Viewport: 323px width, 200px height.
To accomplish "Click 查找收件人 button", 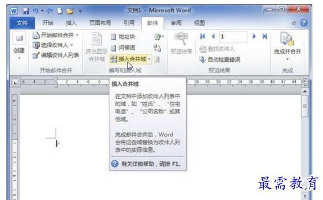I will [x=217, y=49].
